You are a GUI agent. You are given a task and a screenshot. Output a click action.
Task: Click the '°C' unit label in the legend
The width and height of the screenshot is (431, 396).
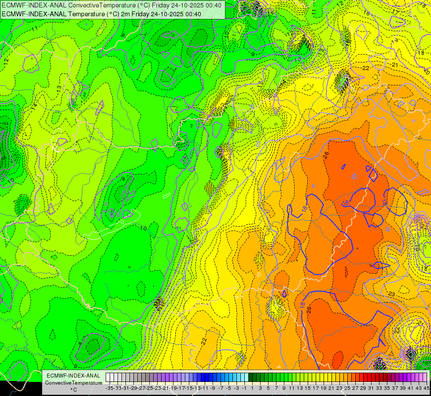[x=74, y=390]
